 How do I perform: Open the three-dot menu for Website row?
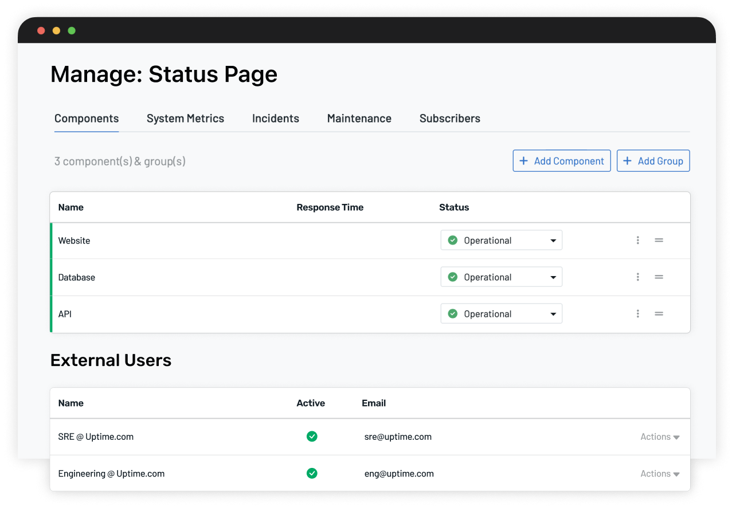637,241
